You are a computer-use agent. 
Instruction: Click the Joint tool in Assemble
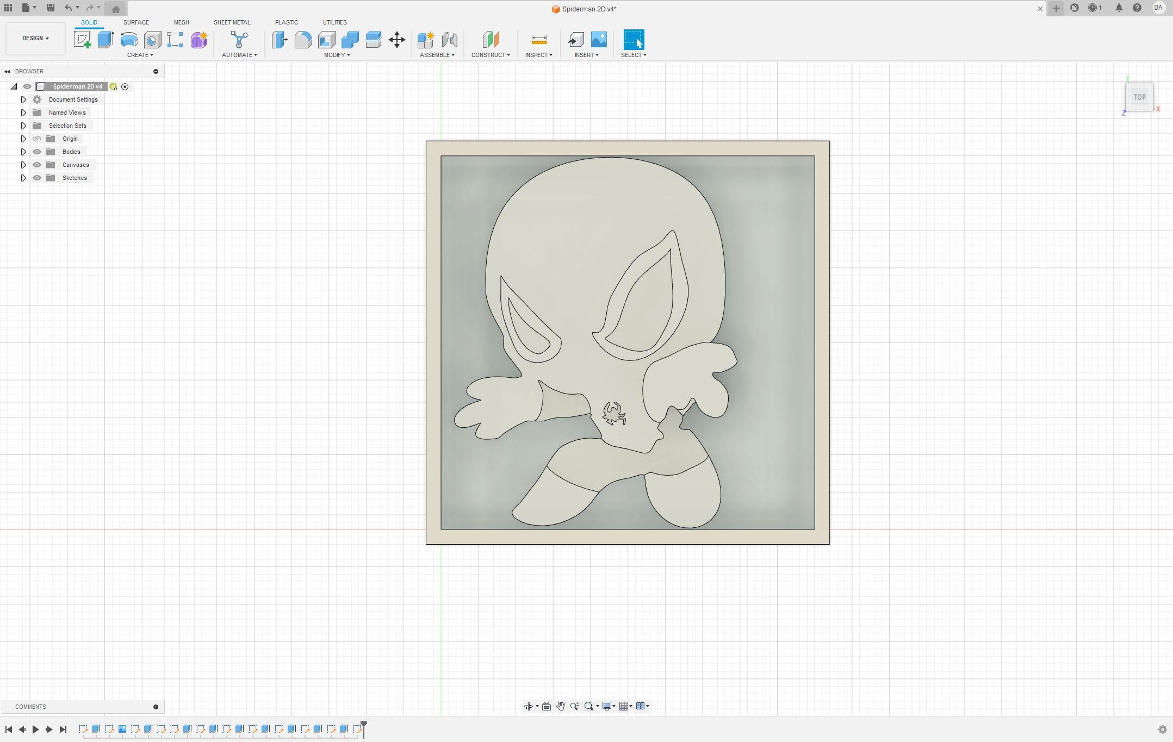coord(449,40)
